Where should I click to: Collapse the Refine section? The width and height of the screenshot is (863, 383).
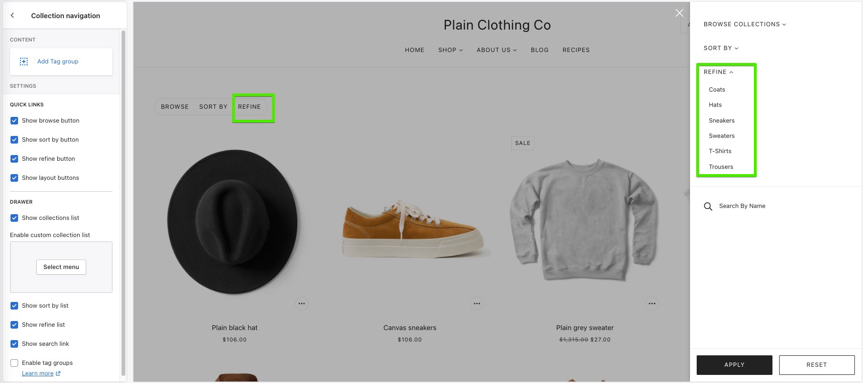719,72
